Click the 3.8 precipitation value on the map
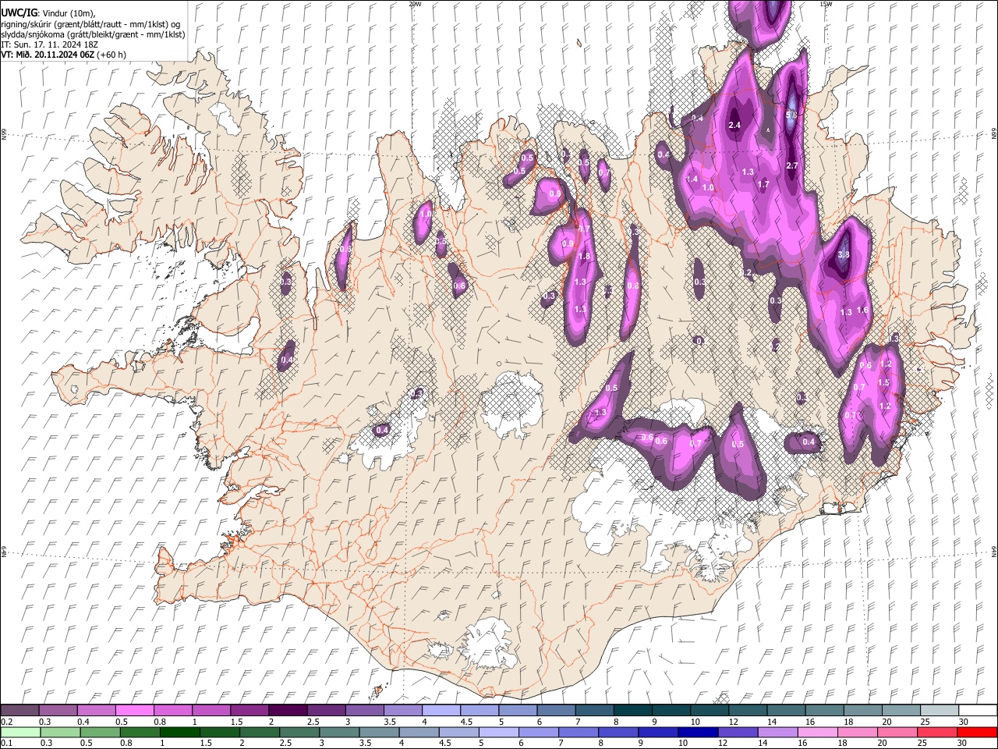 844,254
